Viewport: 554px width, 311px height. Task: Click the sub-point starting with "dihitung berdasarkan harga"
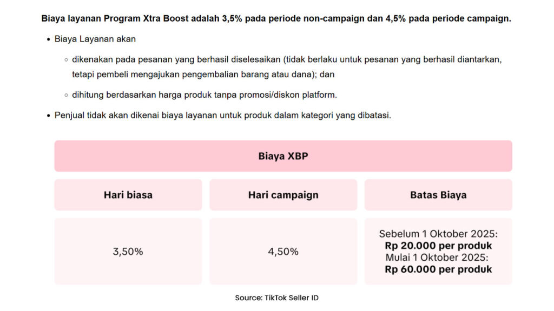[205, 94]
